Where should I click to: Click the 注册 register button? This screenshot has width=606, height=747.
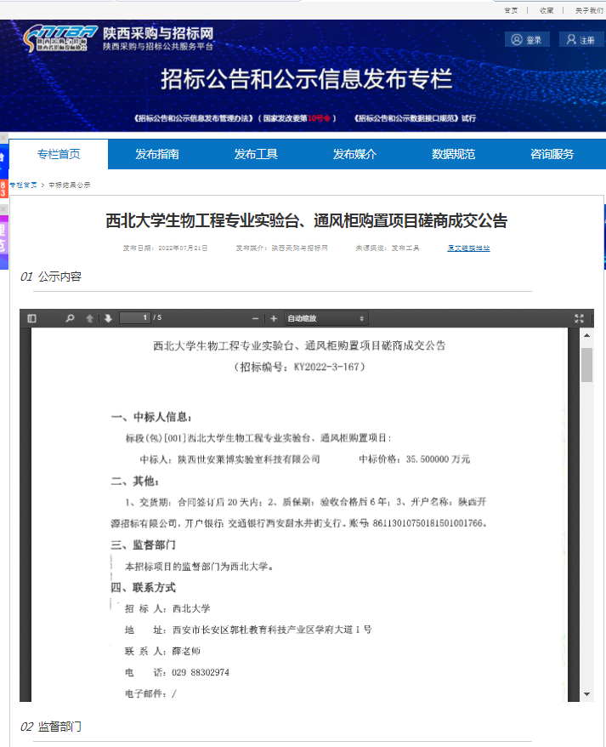581,40
